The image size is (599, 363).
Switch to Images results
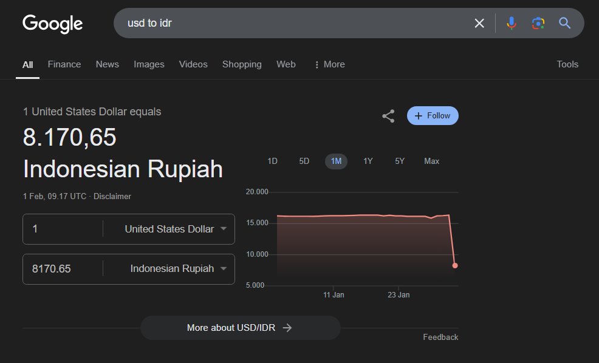[149, 64]
